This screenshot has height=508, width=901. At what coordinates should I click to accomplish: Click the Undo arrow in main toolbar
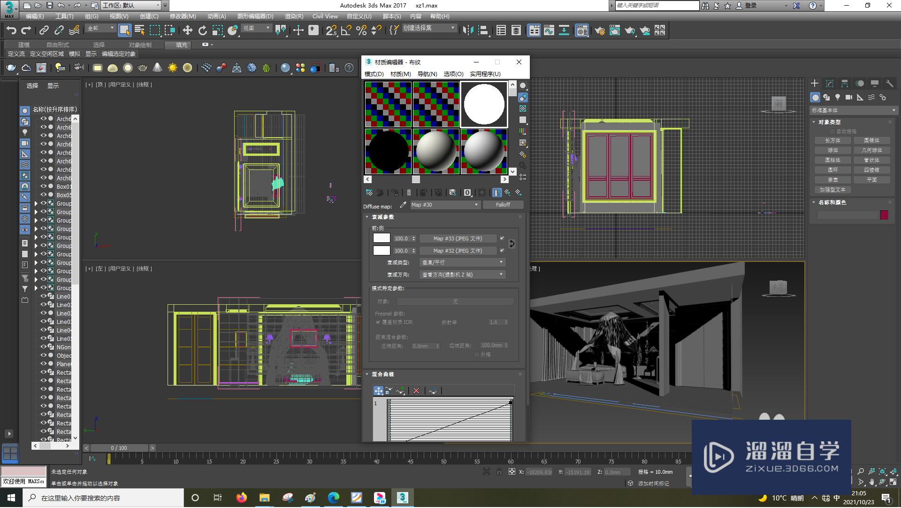[11, 31]
